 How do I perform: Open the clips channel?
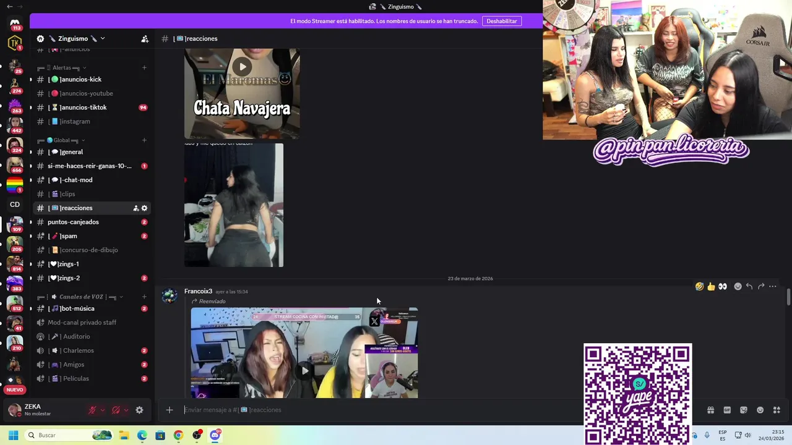91,194
